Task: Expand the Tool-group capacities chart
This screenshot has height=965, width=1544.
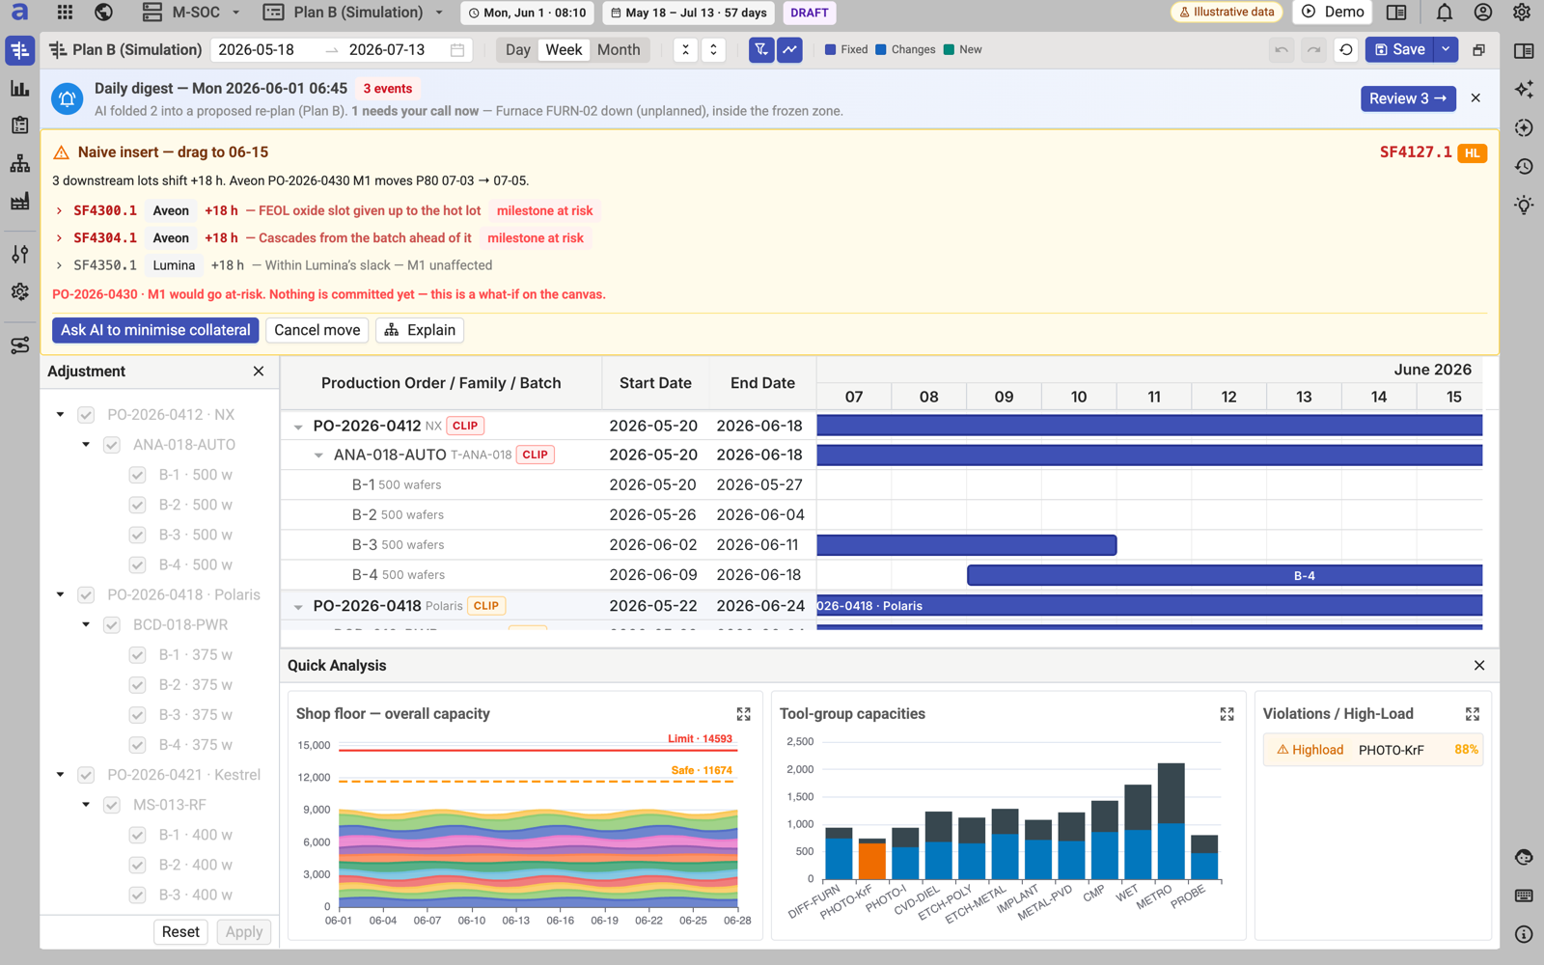Action: pyautogui.click(x=1227, y=714)
